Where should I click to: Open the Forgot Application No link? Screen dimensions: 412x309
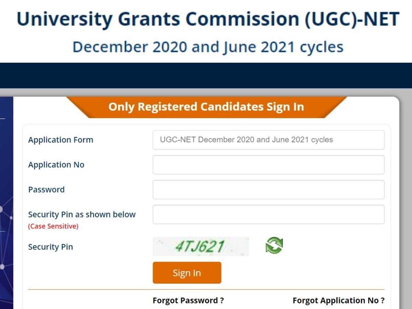338,300
